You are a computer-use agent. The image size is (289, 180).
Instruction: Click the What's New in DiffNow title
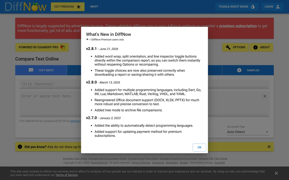coord(108,34)
